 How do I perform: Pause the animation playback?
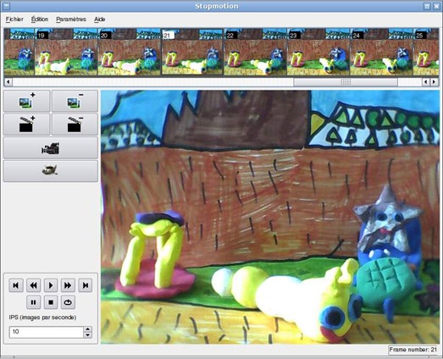tap(33, 302)
